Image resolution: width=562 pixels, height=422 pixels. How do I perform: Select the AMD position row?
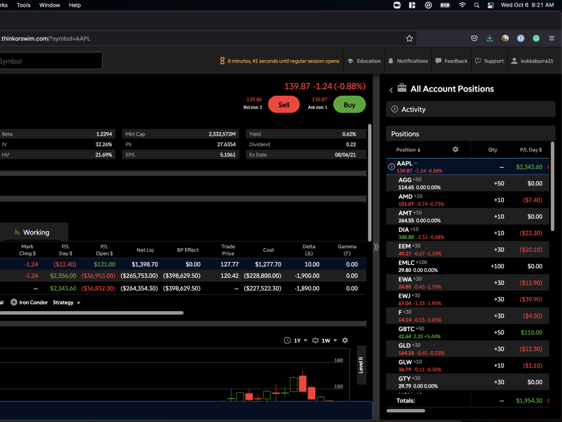pyautogui.click(x=468, y=200)
